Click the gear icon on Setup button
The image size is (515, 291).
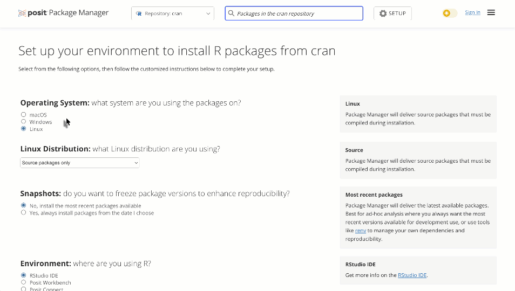(x=383, y=13)
